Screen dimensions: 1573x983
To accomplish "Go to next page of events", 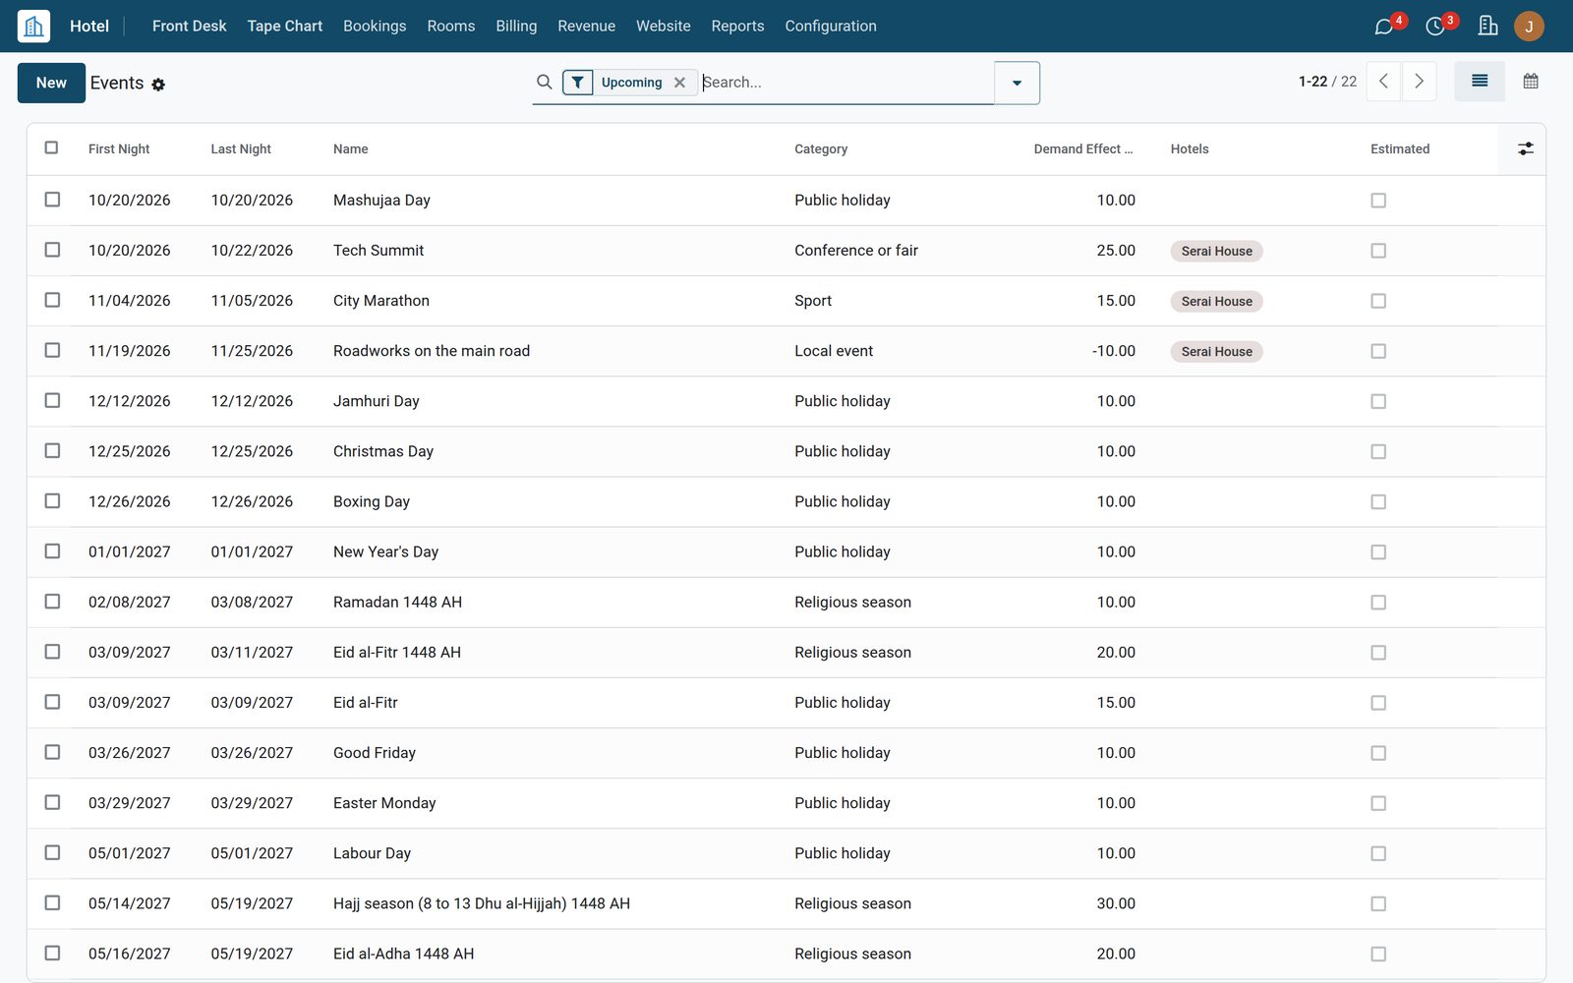I will 1419,82.
